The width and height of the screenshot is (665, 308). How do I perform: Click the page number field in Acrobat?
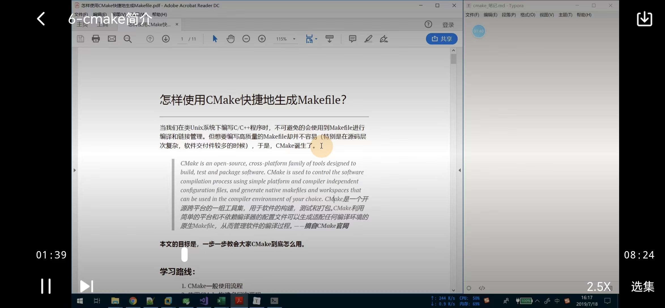(182, 39)
